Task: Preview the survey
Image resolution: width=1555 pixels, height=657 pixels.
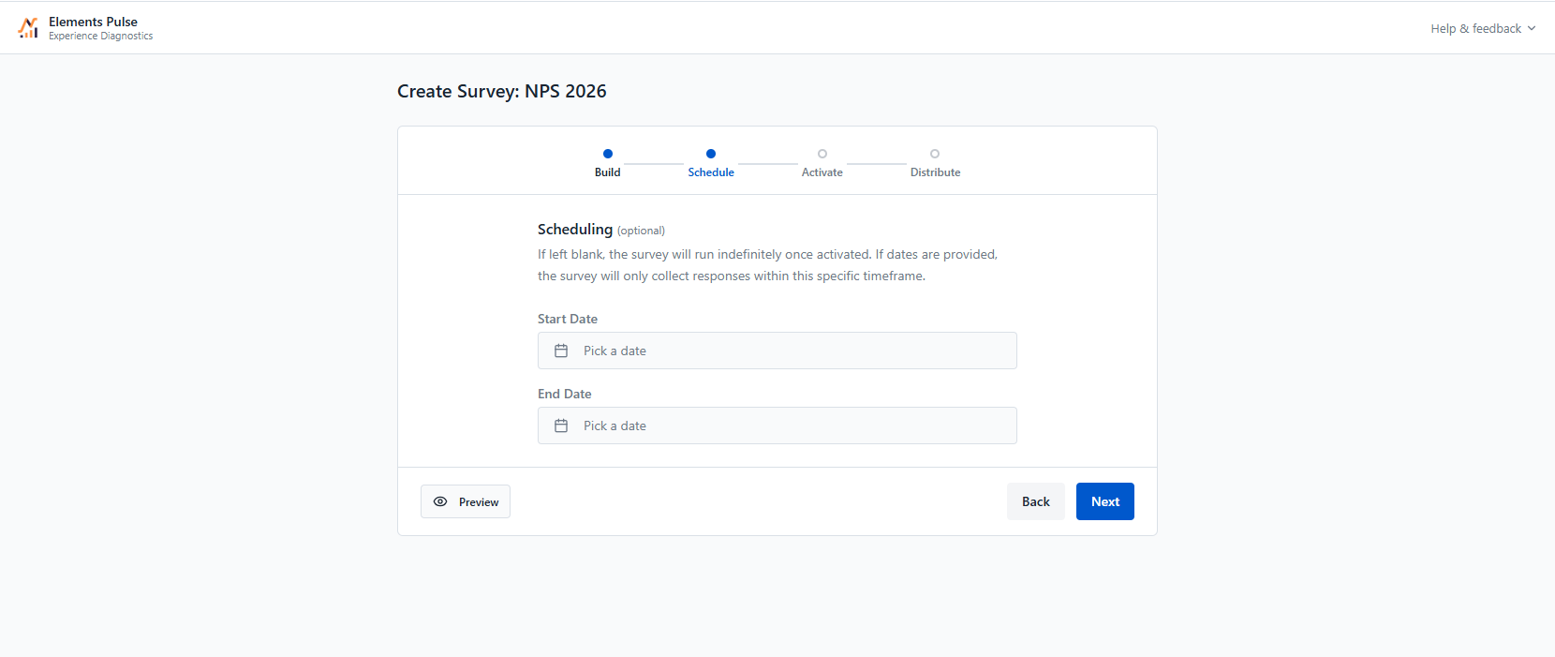Action: click(x=466, y=501)
